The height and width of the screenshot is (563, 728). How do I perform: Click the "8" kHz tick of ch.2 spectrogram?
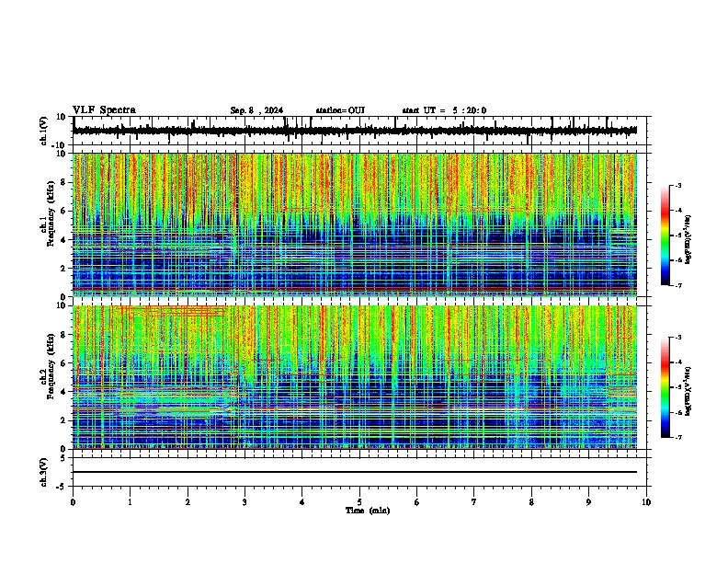64,335
